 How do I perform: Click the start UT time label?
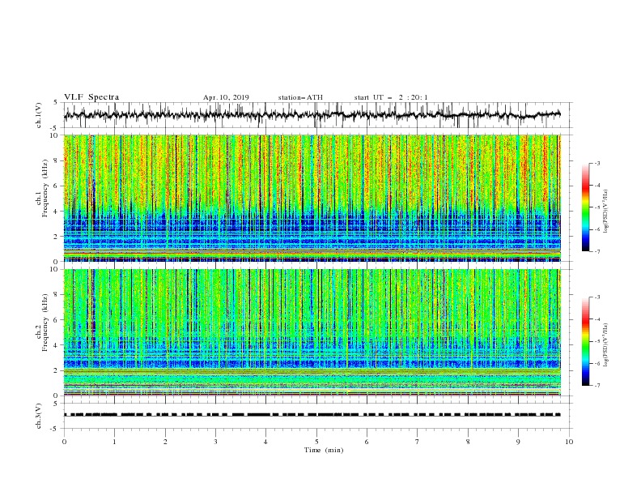391,97
